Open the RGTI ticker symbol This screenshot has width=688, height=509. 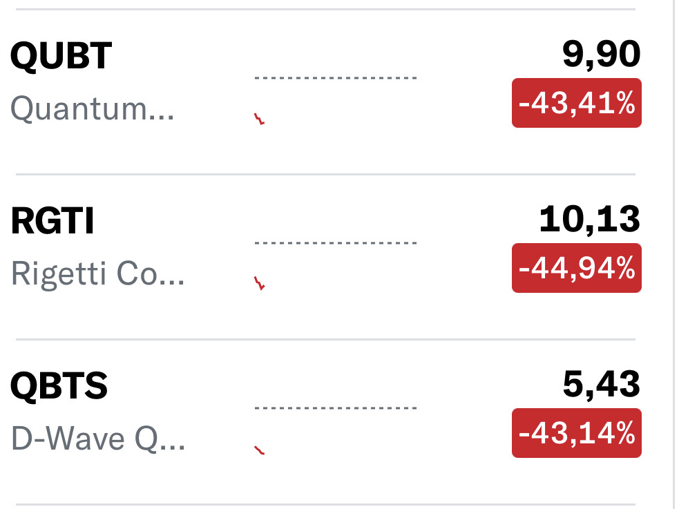coord(52,222)
